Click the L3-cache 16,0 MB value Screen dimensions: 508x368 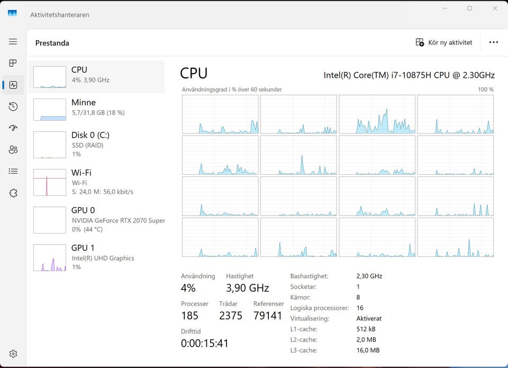tap(368, 351)
